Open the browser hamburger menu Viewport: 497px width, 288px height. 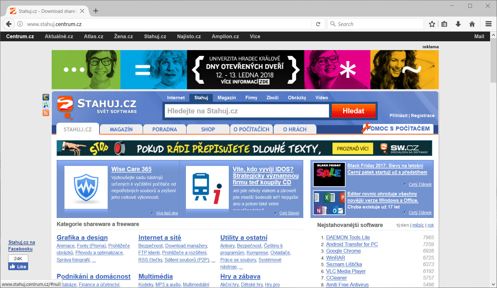(x=488, y=24)
